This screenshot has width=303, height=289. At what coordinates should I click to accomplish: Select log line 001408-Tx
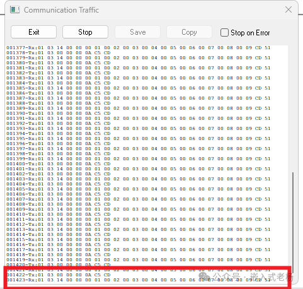[x=59, y=204]
